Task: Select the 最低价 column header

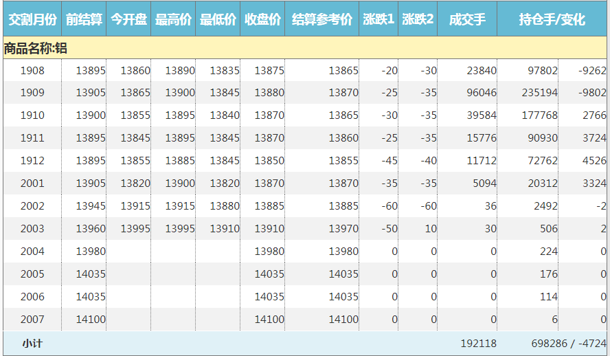Action: pos(218,19)
